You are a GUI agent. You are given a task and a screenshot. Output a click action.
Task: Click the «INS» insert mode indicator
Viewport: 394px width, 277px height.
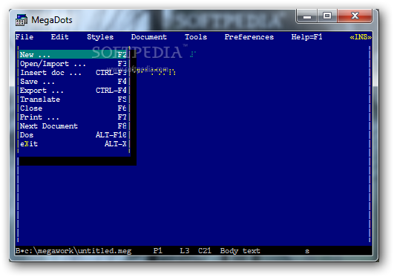(361, 37)
